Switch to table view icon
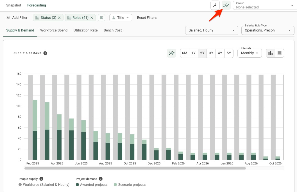The height and width of the screenshot is (192, 297). pyautogui.click(x=279, y=53)
